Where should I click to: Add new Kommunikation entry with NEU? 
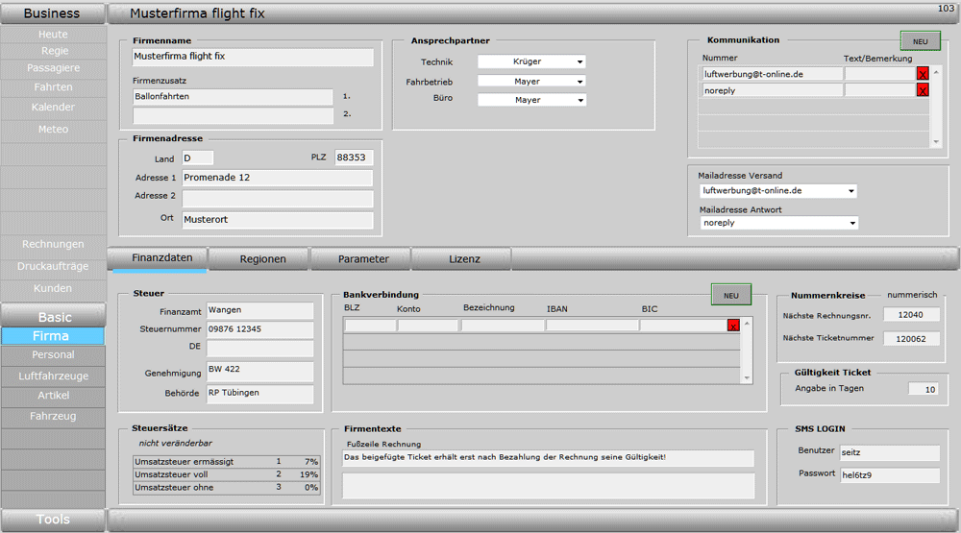pyautogui.click(x=920, y=41)
